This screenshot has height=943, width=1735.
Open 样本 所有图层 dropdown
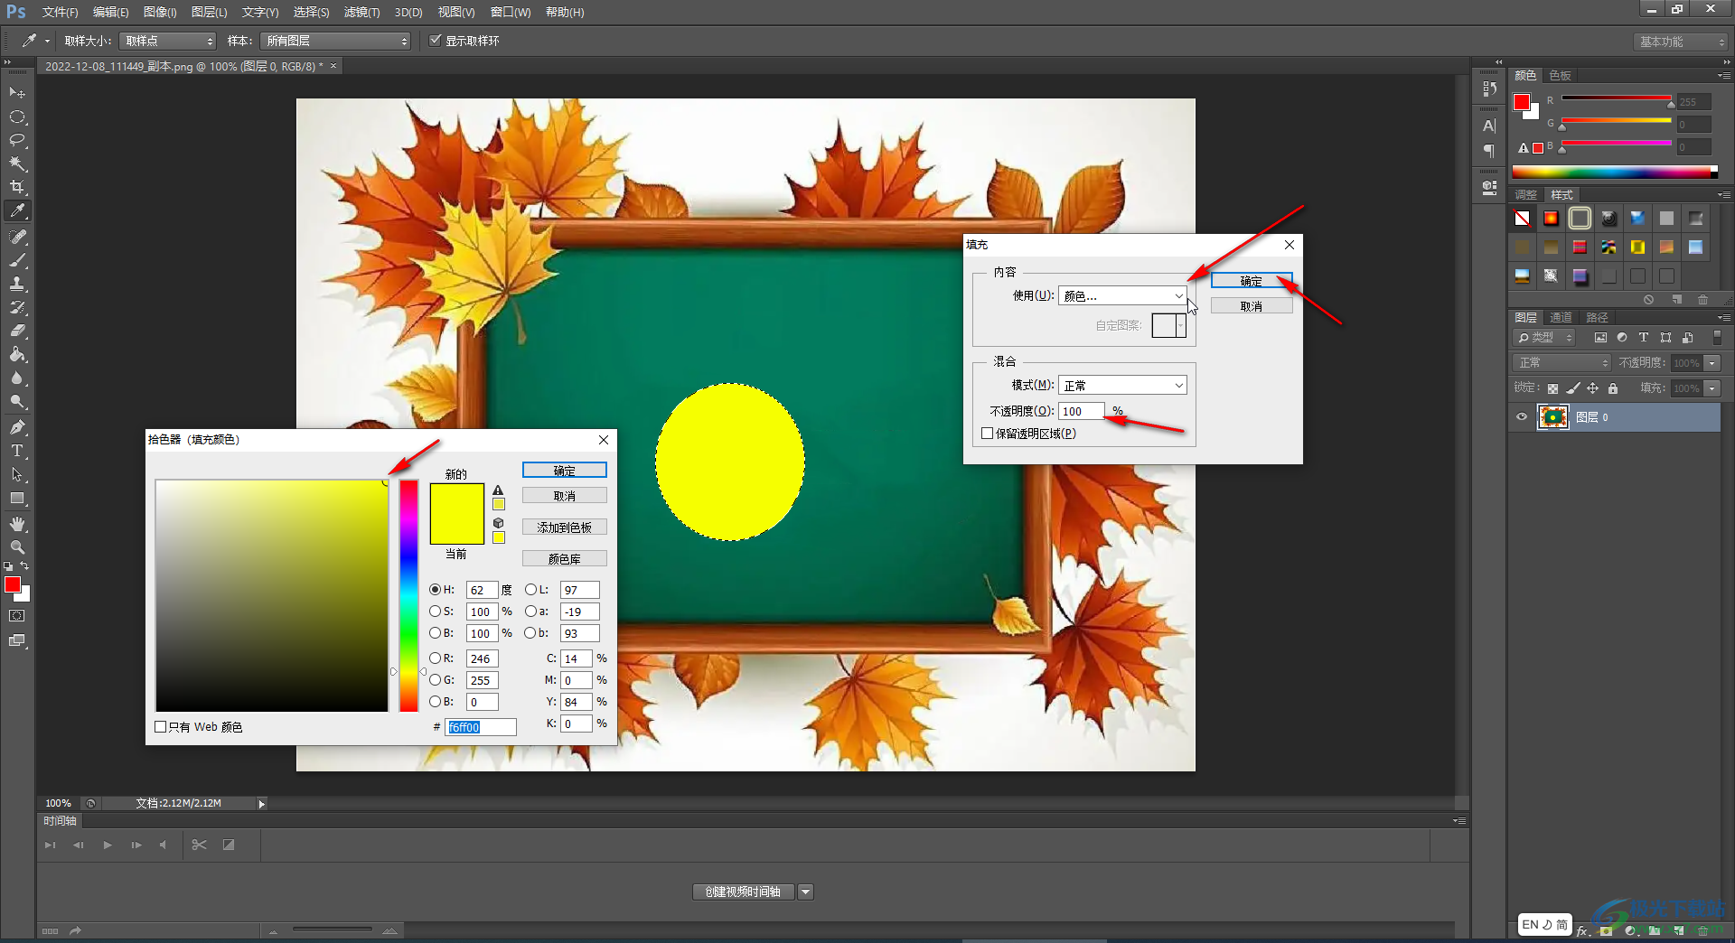pyautogui.click(x=335, y=41)
